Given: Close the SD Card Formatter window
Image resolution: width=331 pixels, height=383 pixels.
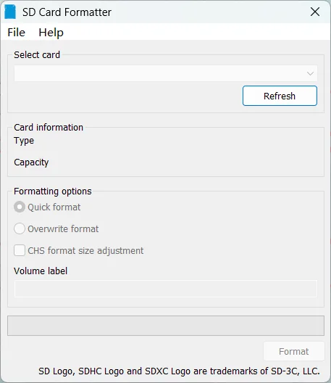Looking at the screenshot, I should (x=315, y=12).
